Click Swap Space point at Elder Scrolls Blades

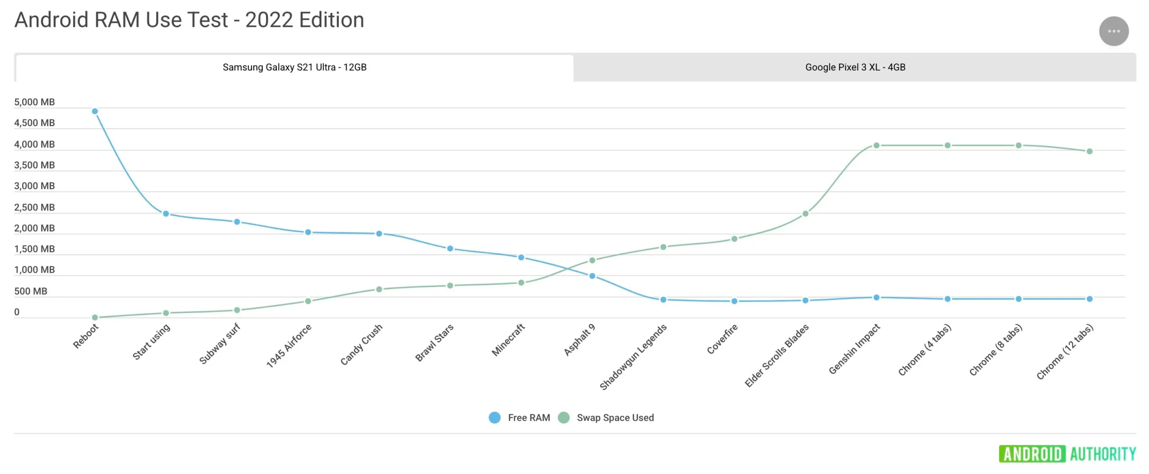point(805,213)
